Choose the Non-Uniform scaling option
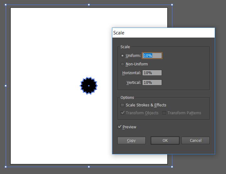 point(122,64)
